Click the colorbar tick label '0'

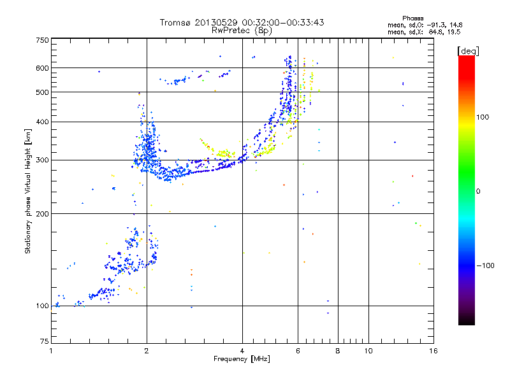[x=478, y=192]
